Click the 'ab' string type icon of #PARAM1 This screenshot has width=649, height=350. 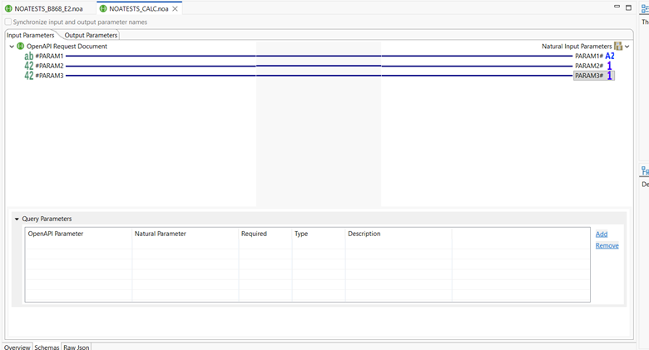click(28, 56)
